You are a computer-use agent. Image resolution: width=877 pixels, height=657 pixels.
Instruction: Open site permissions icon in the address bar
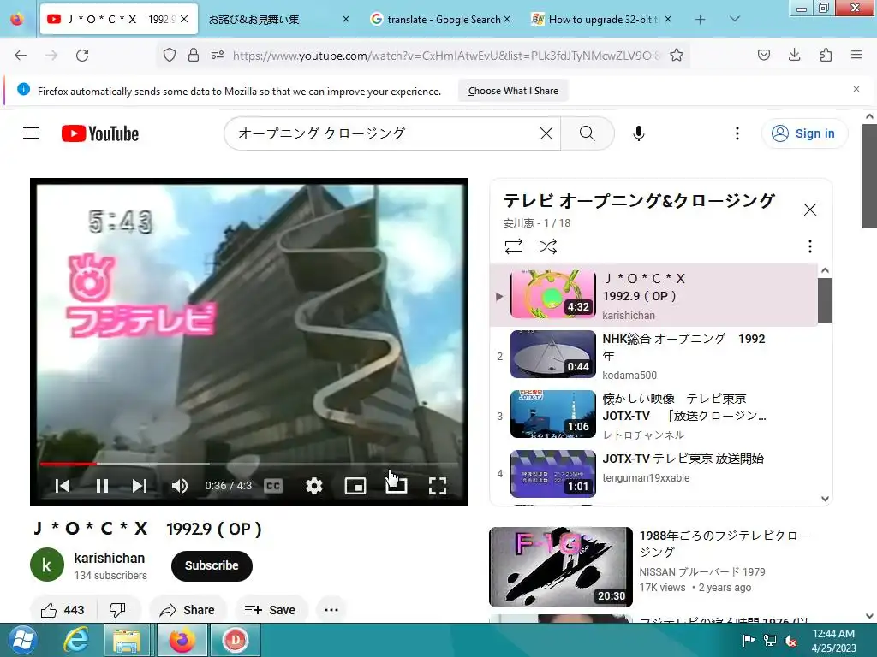(218, 56)
